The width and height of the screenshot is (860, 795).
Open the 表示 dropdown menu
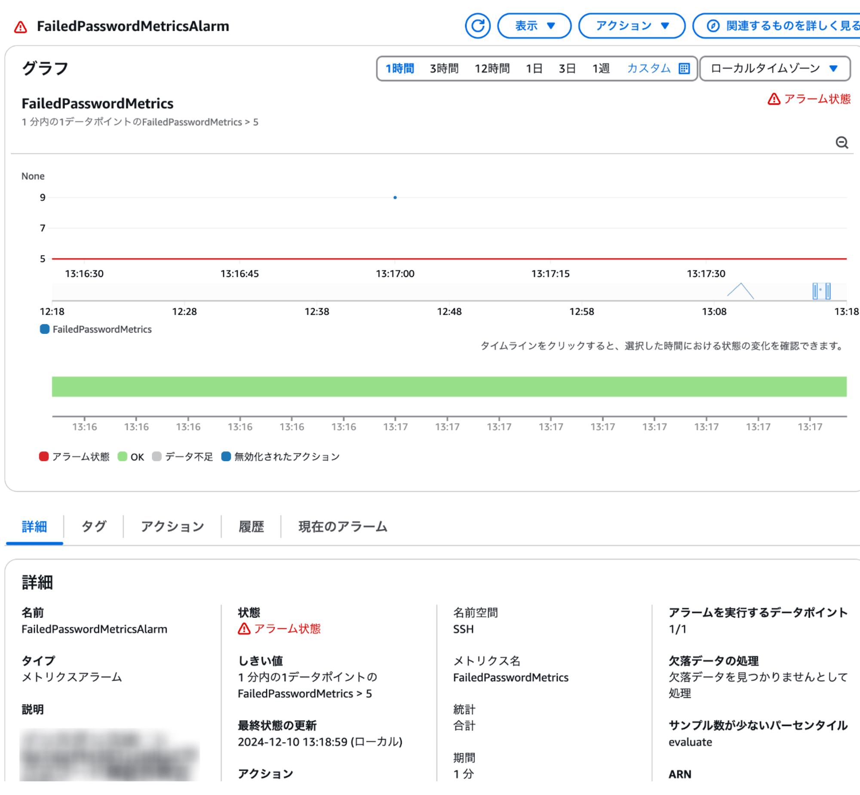pyautogui.click(x=534, y=26)
